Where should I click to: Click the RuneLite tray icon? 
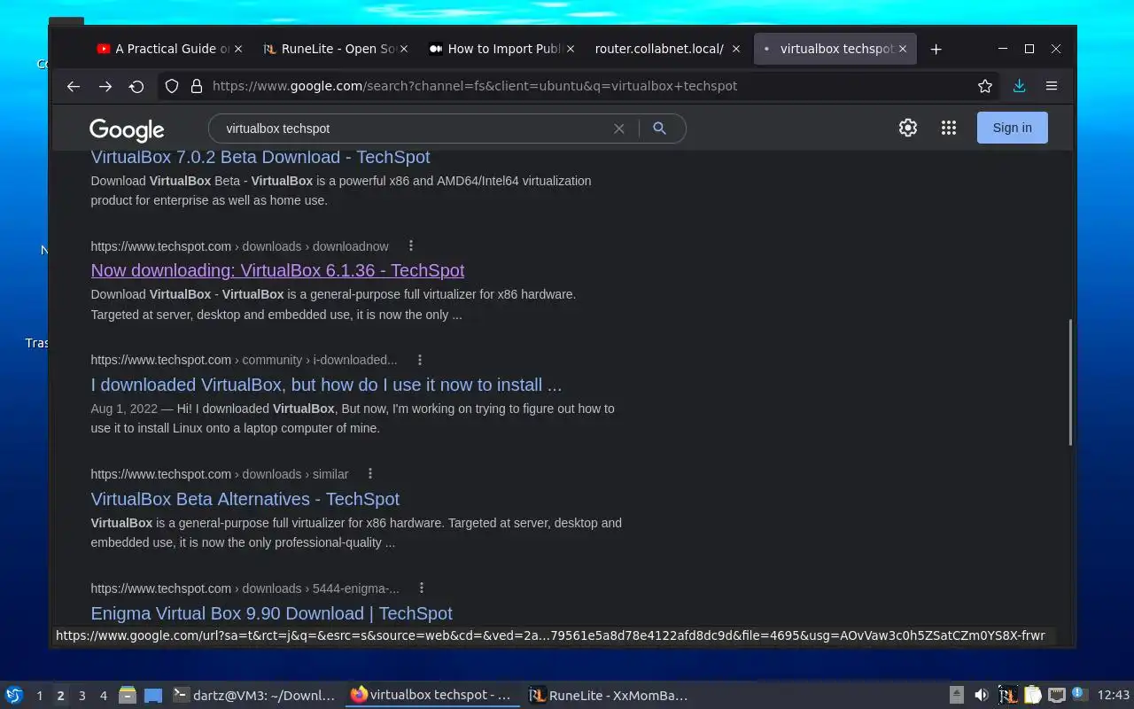(x=1007, y=695)
